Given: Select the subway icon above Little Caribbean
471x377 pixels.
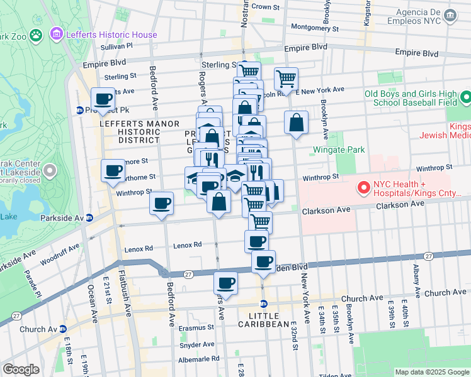Looking at the screenshot, I should [x=263, y=303].
